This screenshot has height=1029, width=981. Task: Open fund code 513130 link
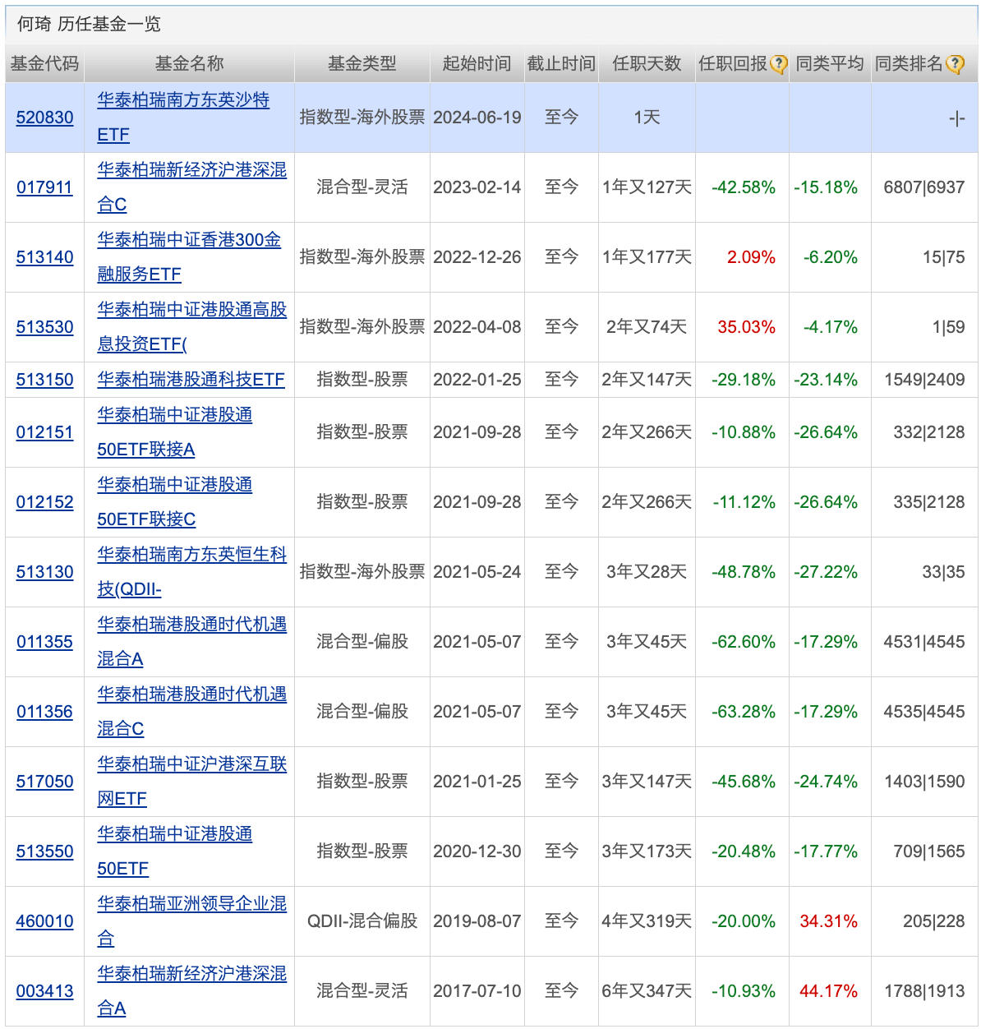[x=44, y=572]
